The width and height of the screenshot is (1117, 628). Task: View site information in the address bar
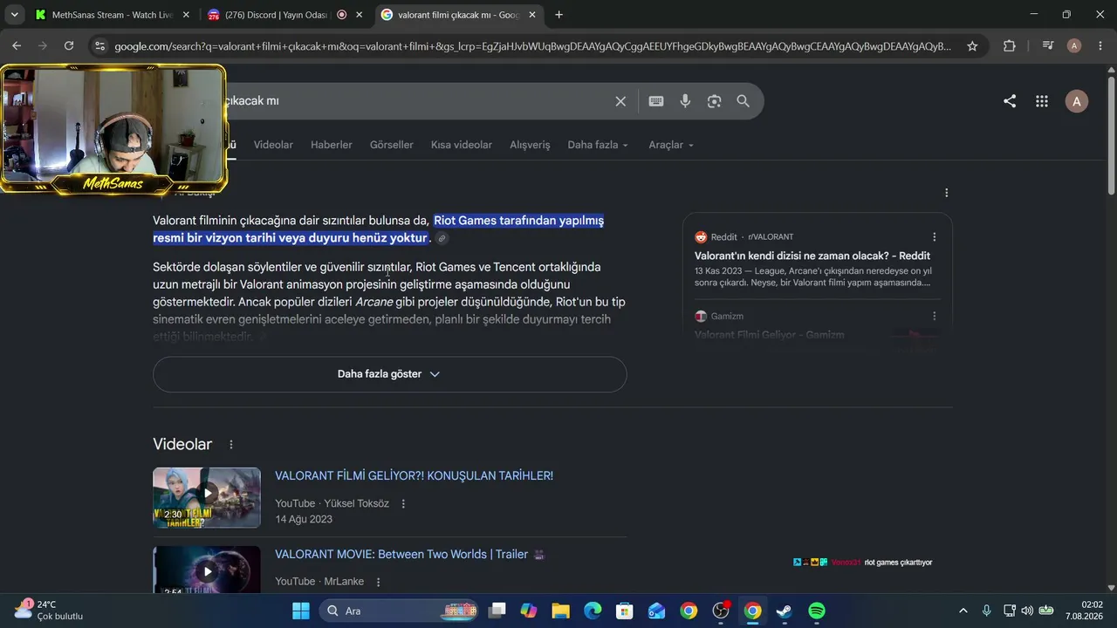[x=99, y=46]
